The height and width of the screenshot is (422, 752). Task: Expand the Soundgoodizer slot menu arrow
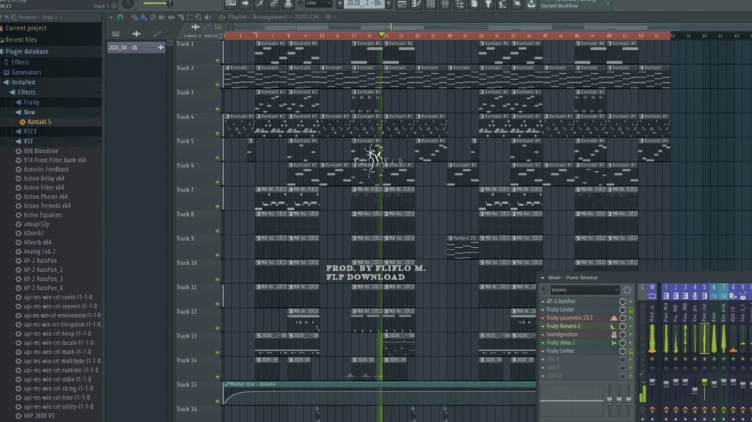tap(543, 335)
